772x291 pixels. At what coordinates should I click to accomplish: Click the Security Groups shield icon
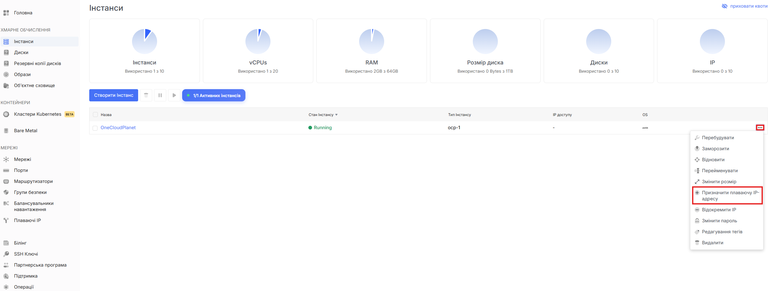tap(6, 192)
